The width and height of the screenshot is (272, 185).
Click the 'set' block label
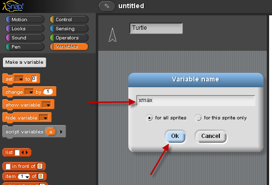(9, 79)
